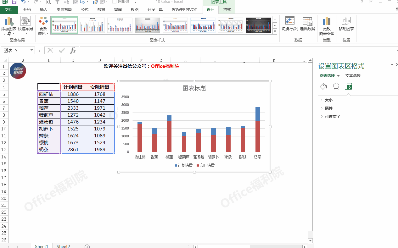Click the filter funnel icon in quick access toolbar

[x=58, y=2]
